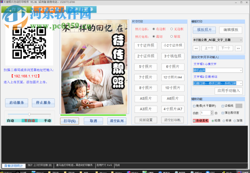
Task: Tick the 弹出裁切窗 checkbox
Action: tap(223, 113)
